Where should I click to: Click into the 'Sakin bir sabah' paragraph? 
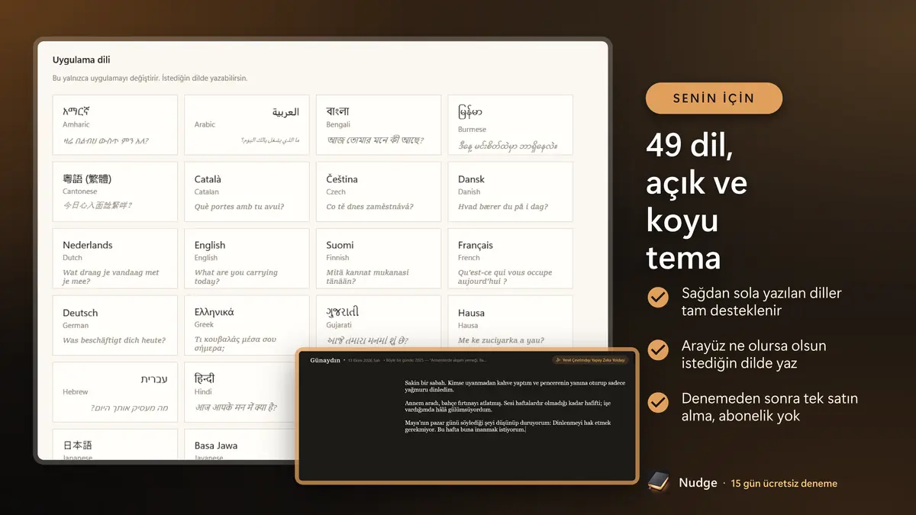pos(517,385)
